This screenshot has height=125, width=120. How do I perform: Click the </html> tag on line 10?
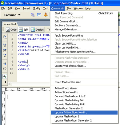(x=24, y=69)
